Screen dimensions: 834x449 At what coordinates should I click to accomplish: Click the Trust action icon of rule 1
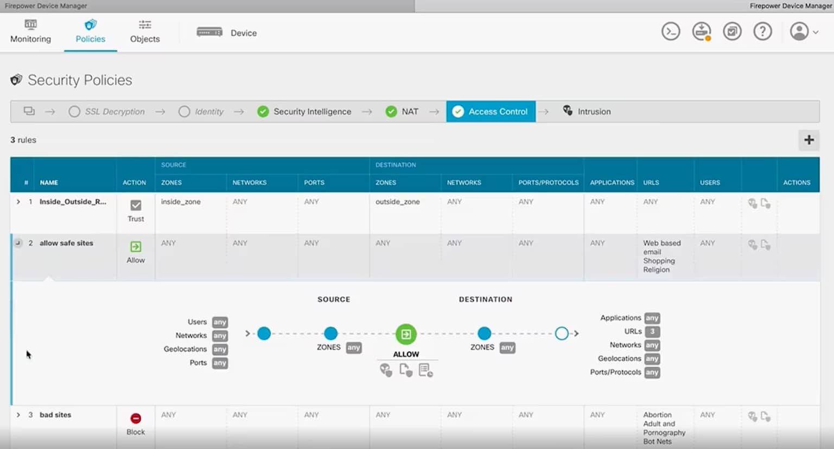click(136, 205)
